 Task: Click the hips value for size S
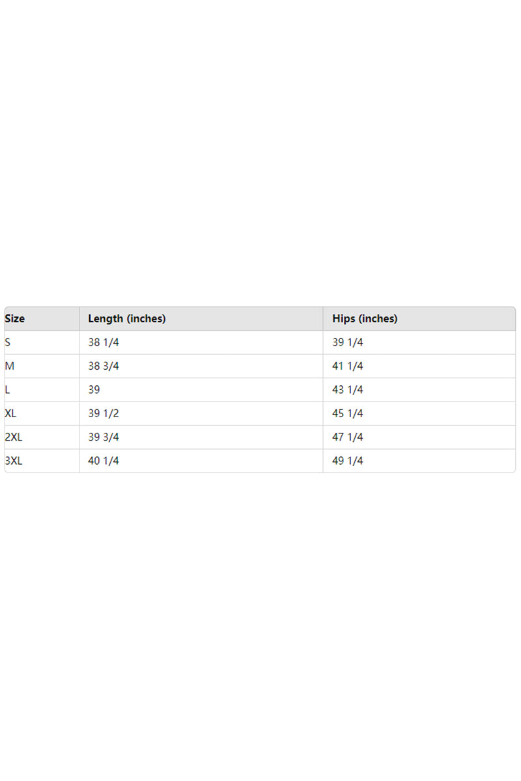pyautogui.click(x=348, y=342)
